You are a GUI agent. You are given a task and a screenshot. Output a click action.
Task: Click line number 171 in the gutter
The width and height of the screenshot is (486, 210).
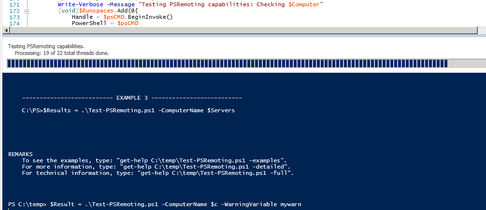click(14, 4)
